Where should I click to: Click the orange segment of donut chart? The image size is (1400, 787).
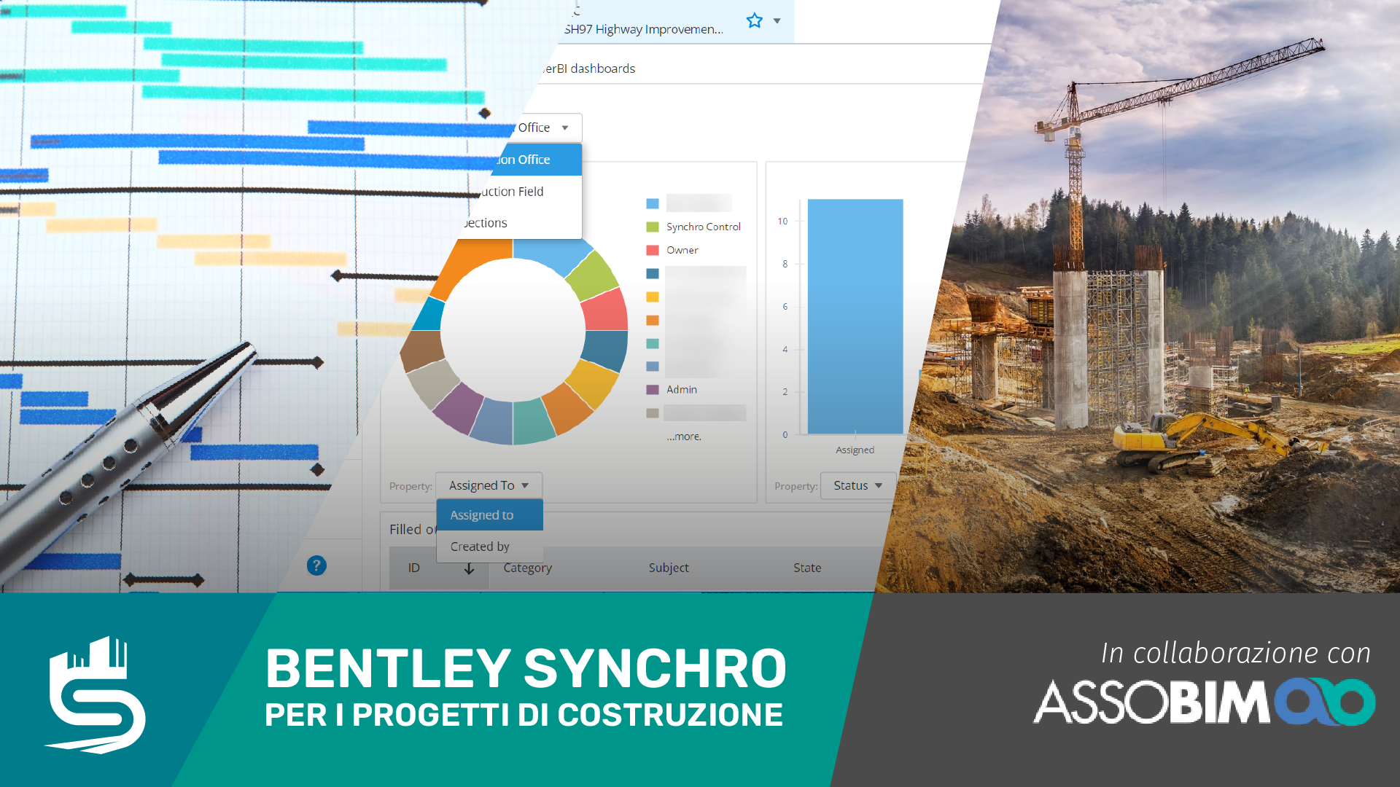(469, 265)
